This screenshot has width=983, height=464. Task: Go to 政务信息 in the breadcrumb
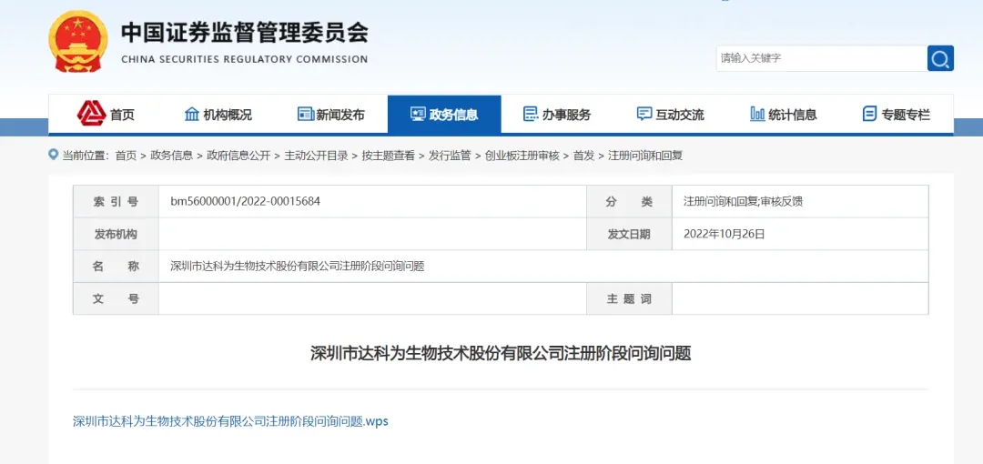coord(171,156)
